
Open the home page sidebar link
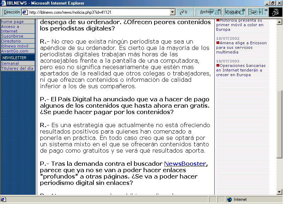(12, 22)
